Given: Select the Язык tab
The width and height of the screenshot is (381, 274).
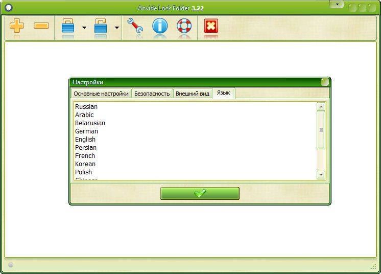Looking at the screenshot, I should point(224,93).
